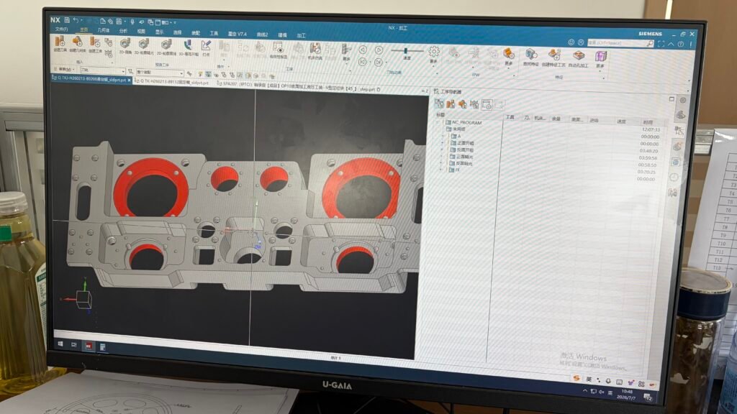This screenshot has width=737, height=414.
Task: Click the fifth operation navigator toolbar icon
Action: [x=487, y=105]
